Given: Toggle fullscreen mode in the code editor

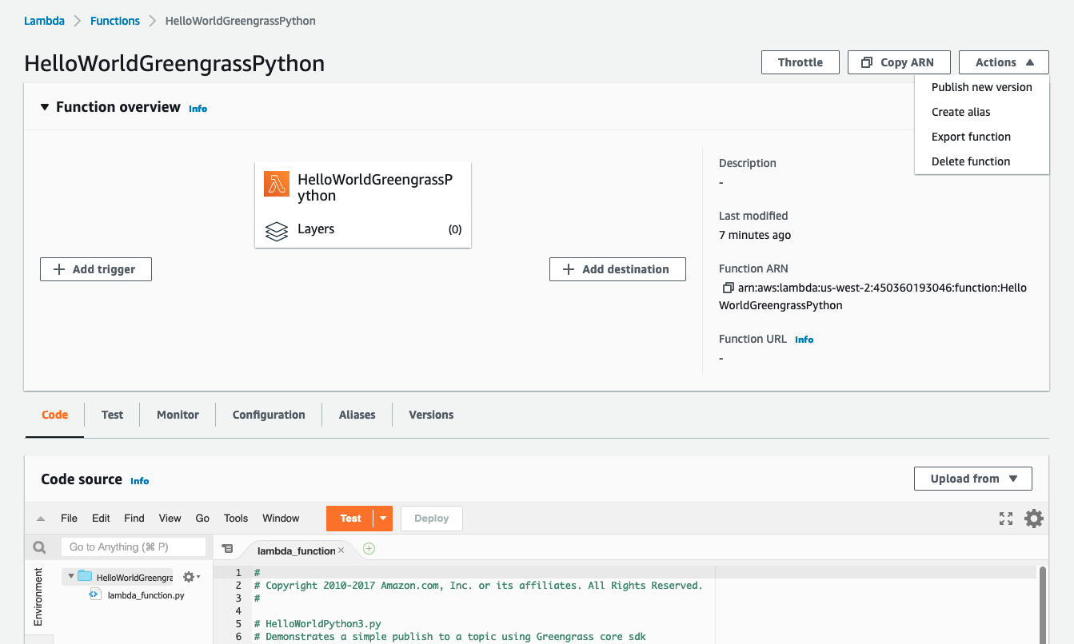Looking at the screenshot, I should click(1006, 519).
